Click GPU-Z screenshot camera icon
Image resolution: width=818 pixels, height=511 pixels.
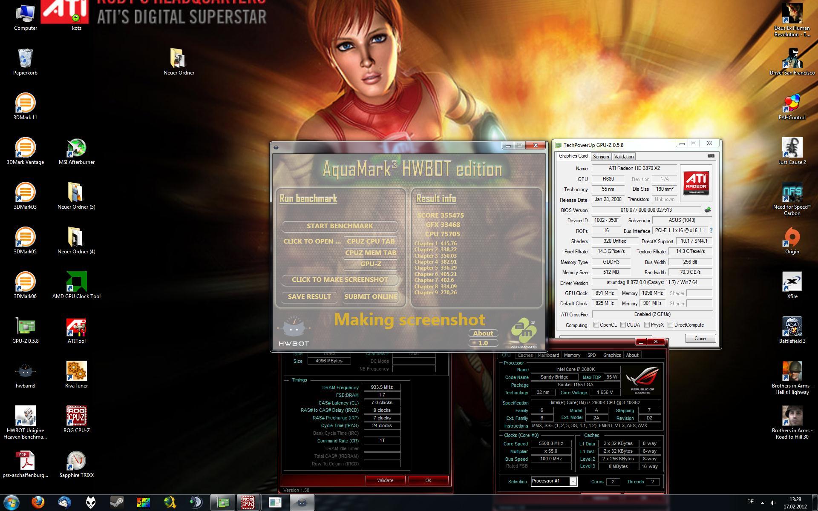pyautogui.click(x=711, y=156)
